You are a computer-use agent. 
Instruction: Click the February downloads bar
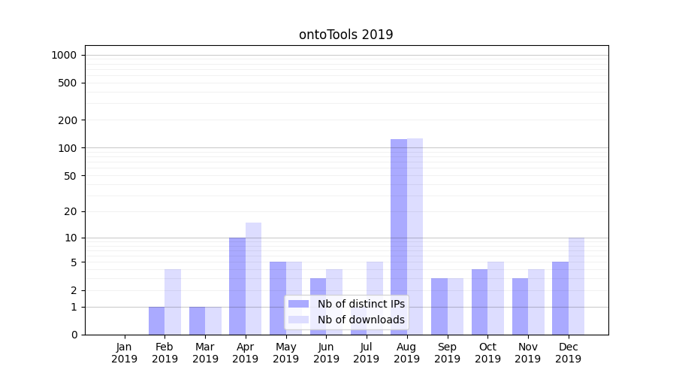coord(173,302)
